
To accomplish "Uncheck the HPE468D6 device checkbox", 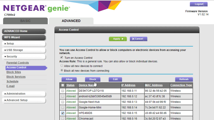I will click(x=63, y=113).
